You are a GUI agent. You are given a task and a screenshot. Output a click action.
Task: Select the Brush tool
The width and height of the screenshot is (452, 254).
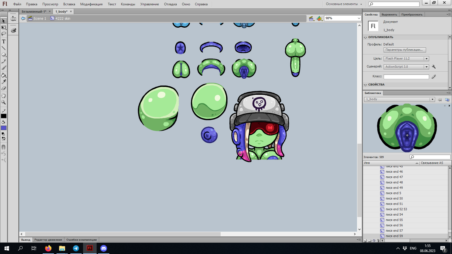(x=4, y=68)
